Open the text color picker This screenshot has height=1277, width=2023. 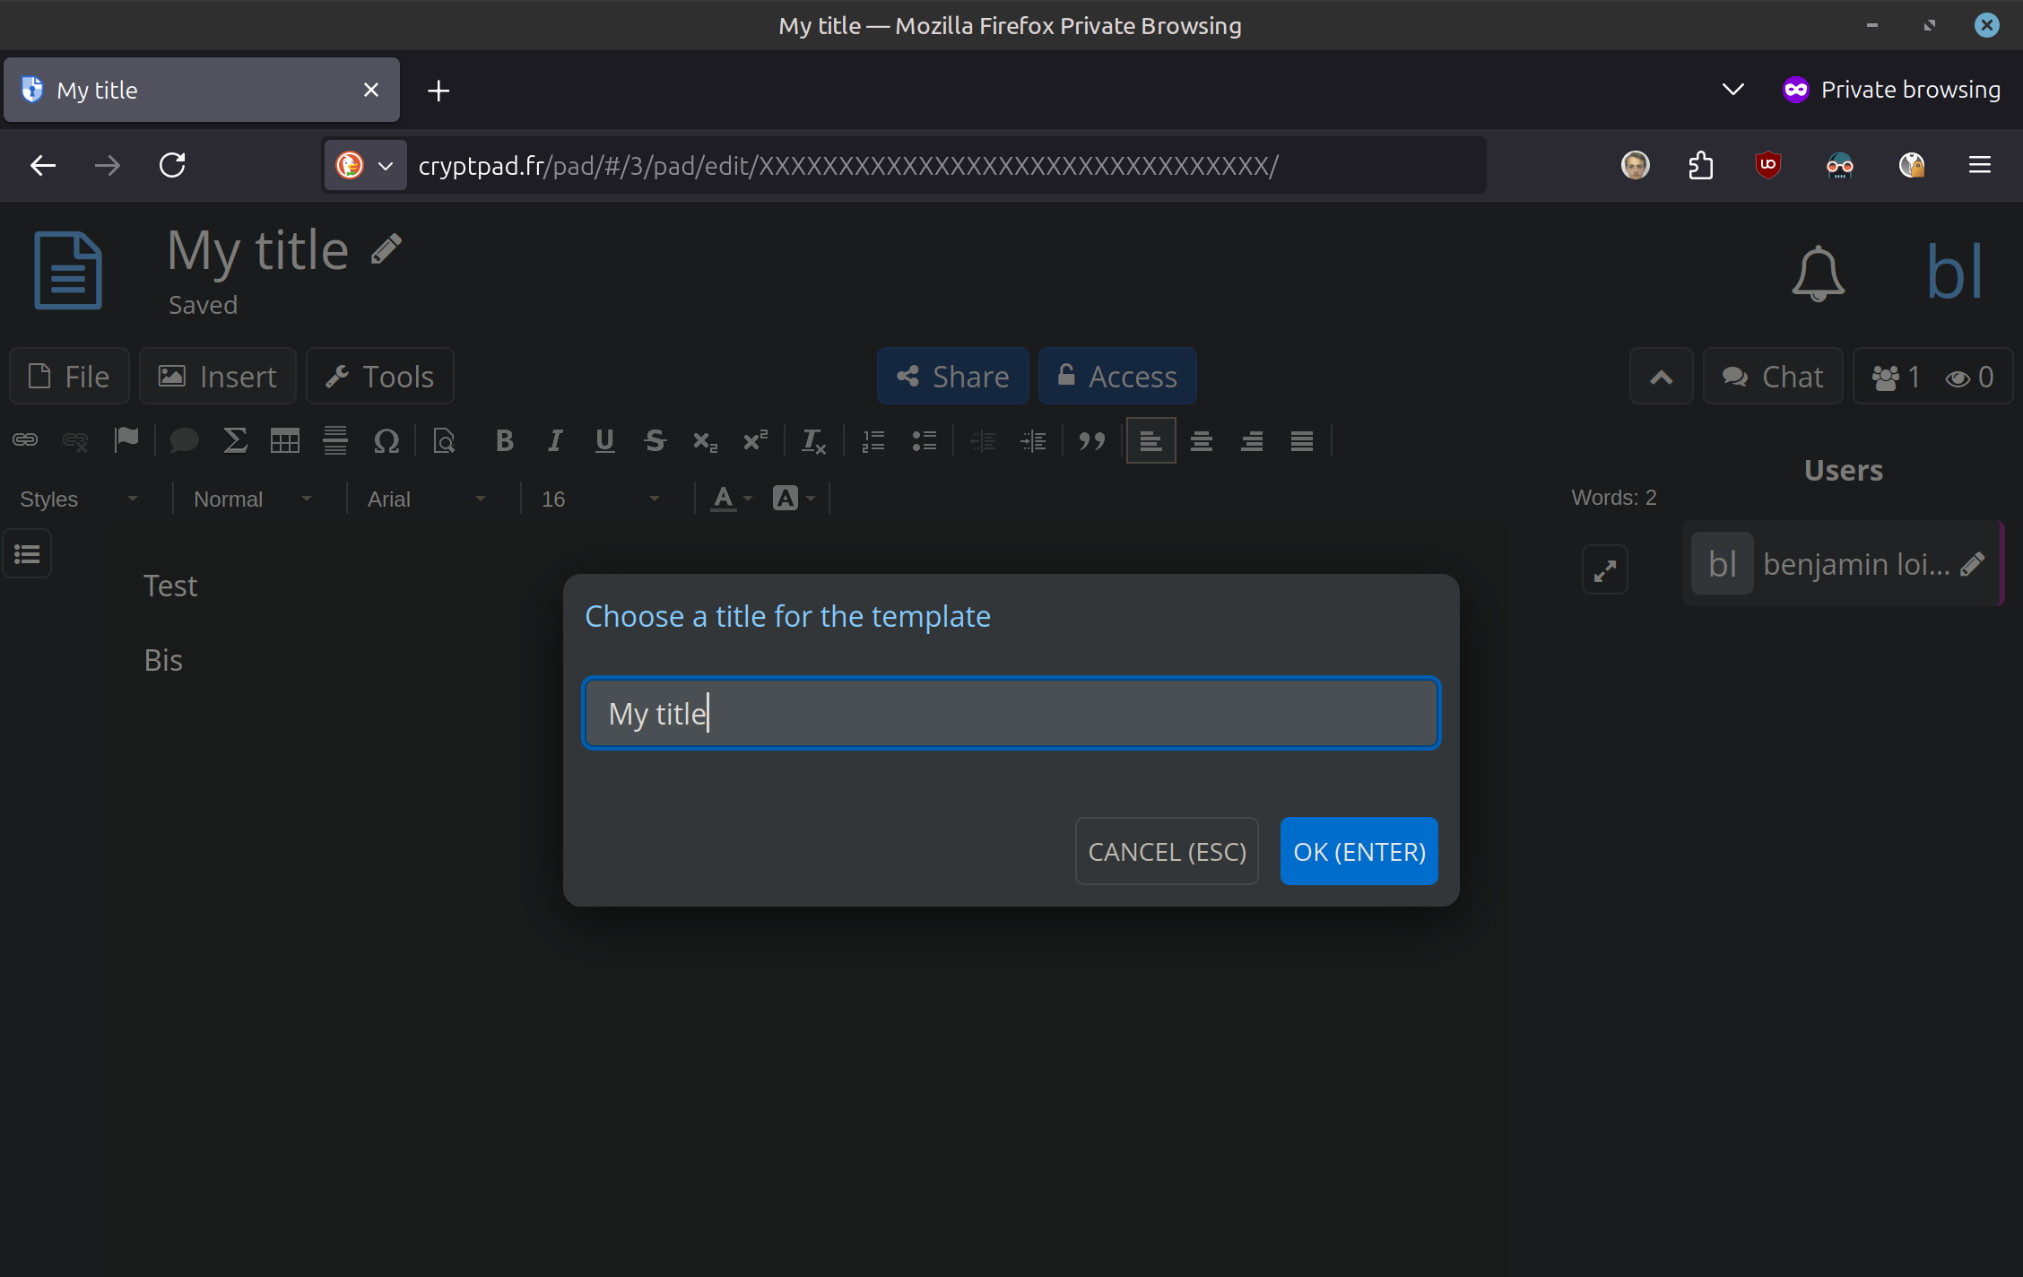[x=731, y=499]
